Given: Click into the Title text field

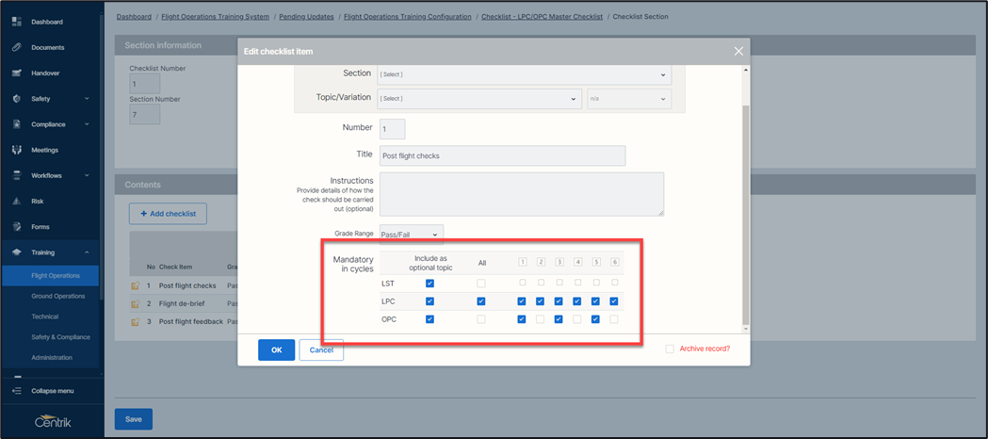Looking at the screenshot, I should coord(502,156).
